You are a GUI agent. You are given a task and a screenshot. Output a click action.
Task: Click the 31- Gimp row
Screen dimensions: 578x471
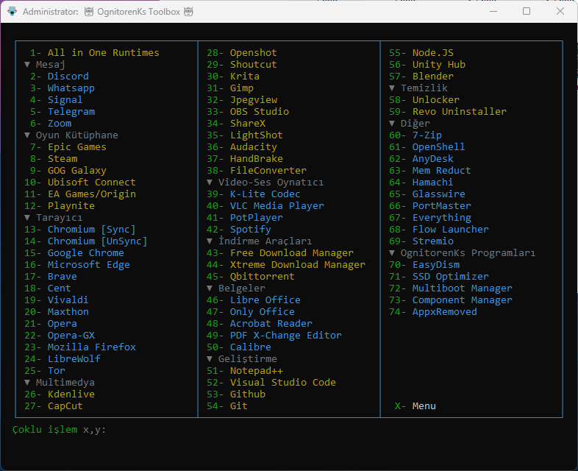click(230, 88)
